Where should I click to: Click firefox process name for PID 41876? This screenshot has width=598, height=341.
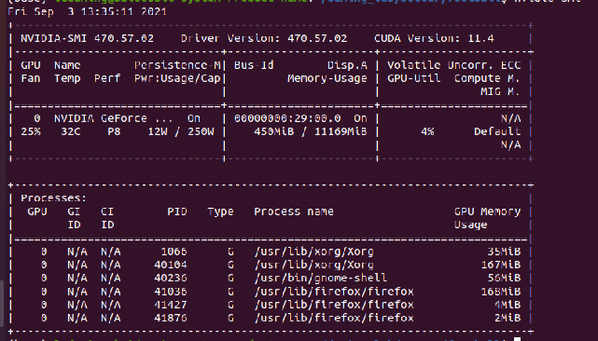pos(334,318)
